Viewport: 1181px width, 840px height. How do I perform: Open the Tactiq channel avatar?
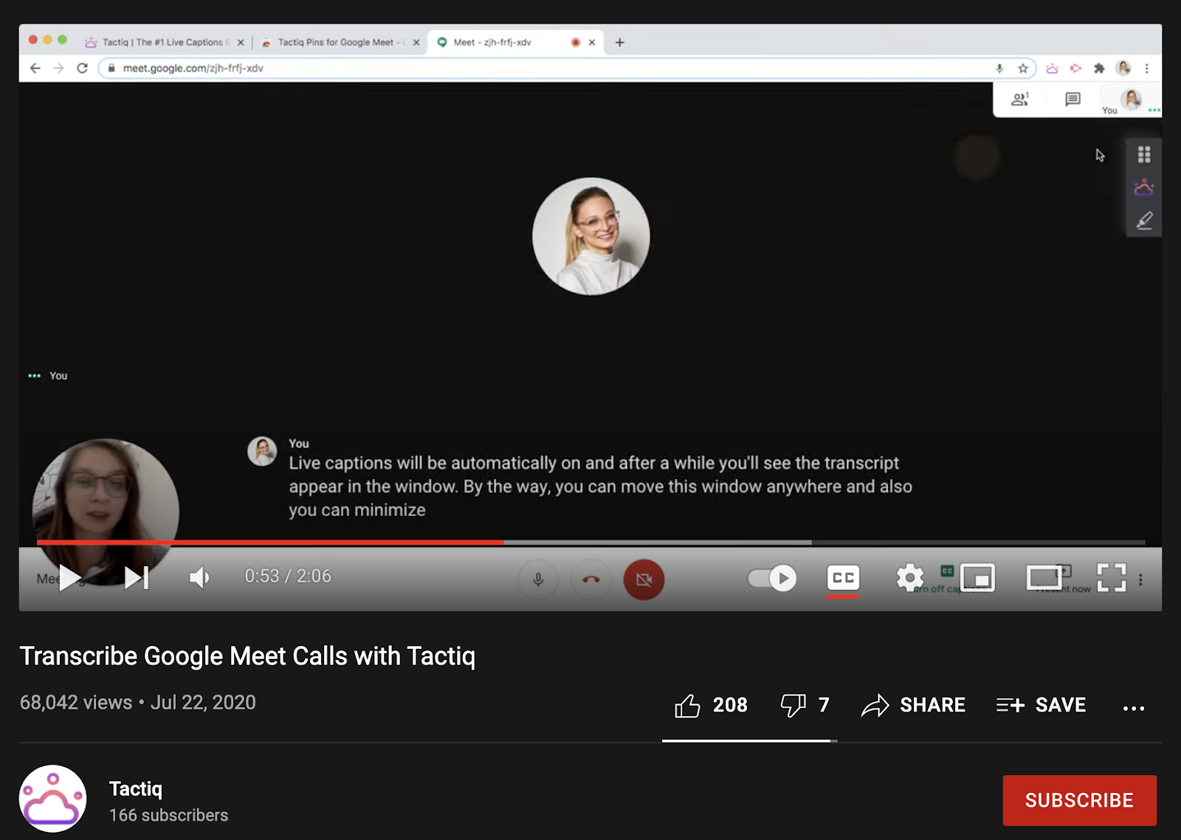[52, 799]
